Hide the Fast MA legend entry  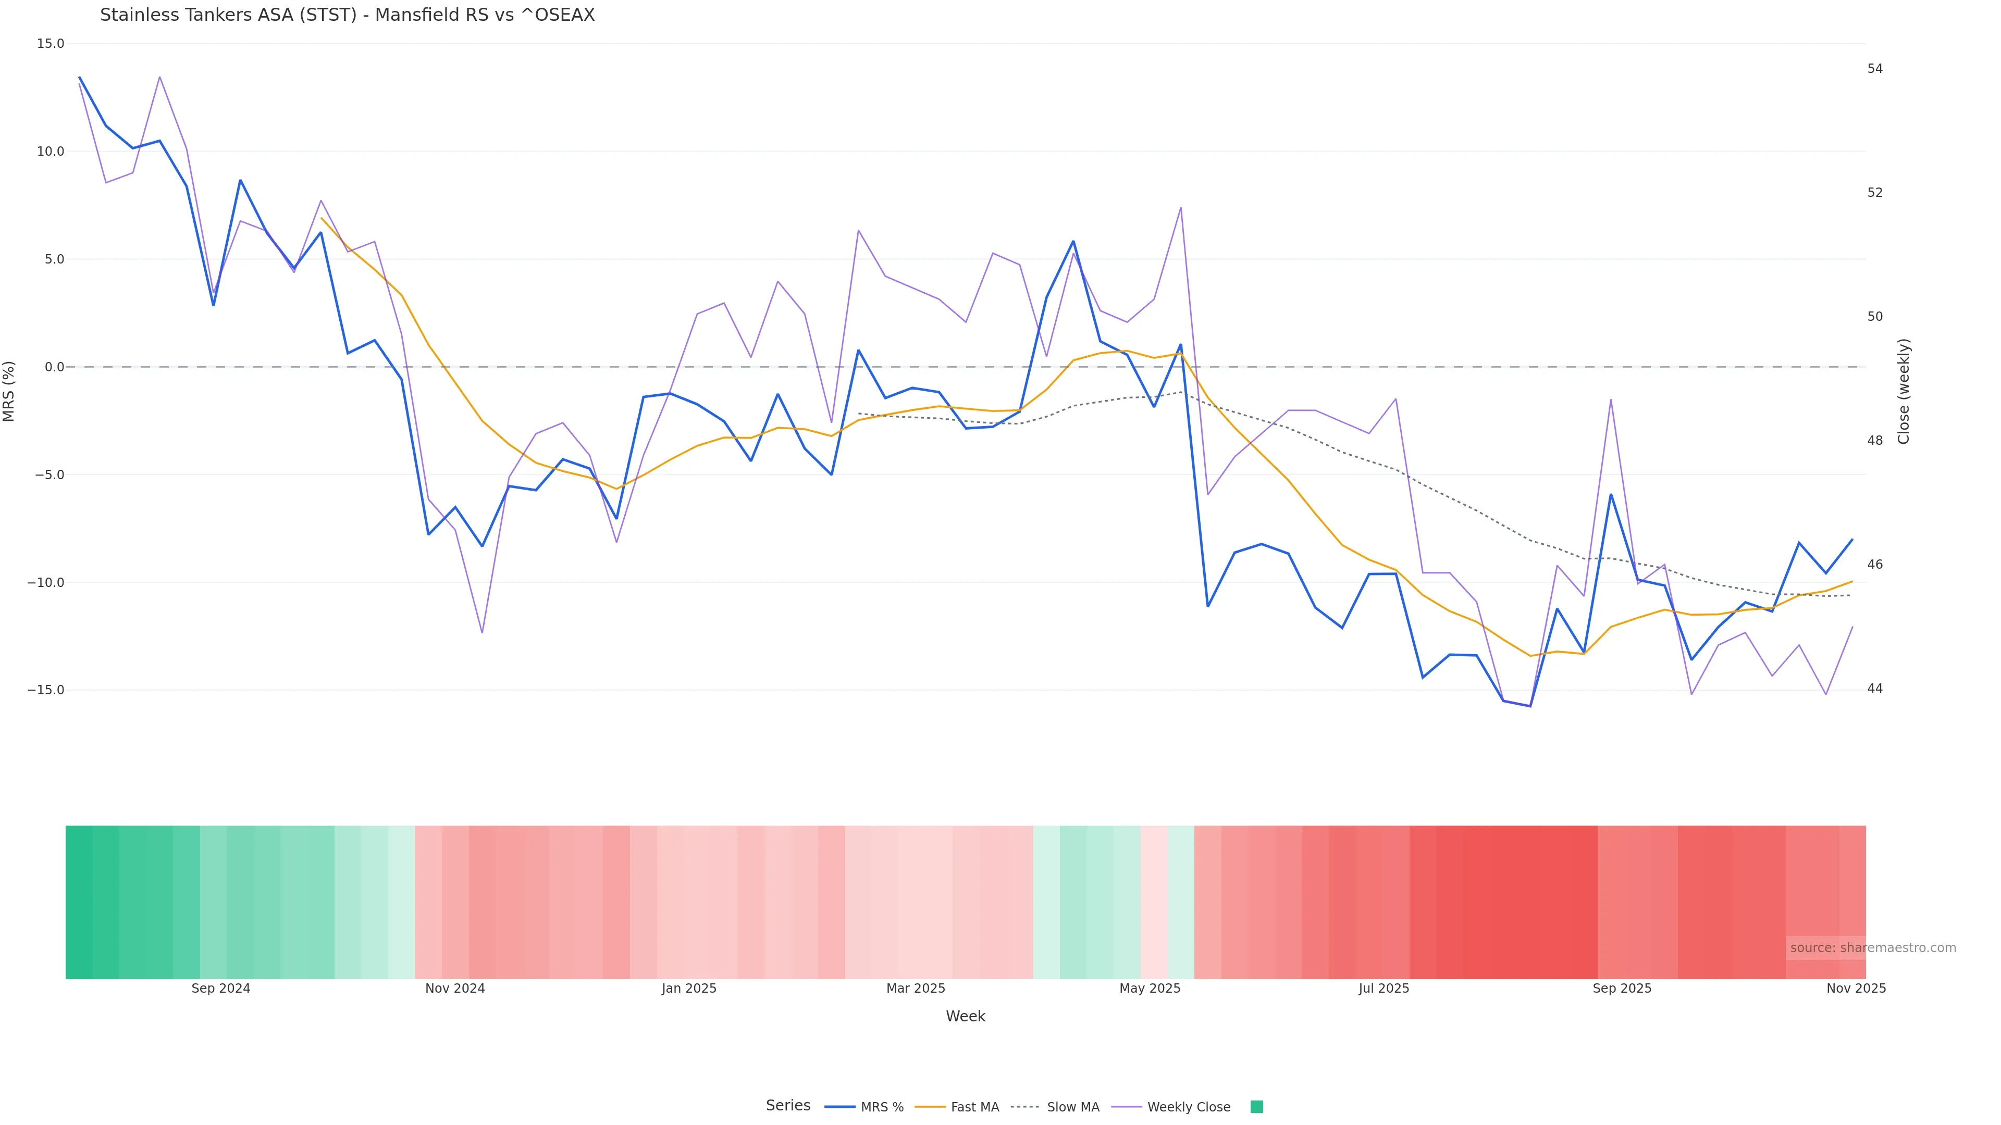957,1107
